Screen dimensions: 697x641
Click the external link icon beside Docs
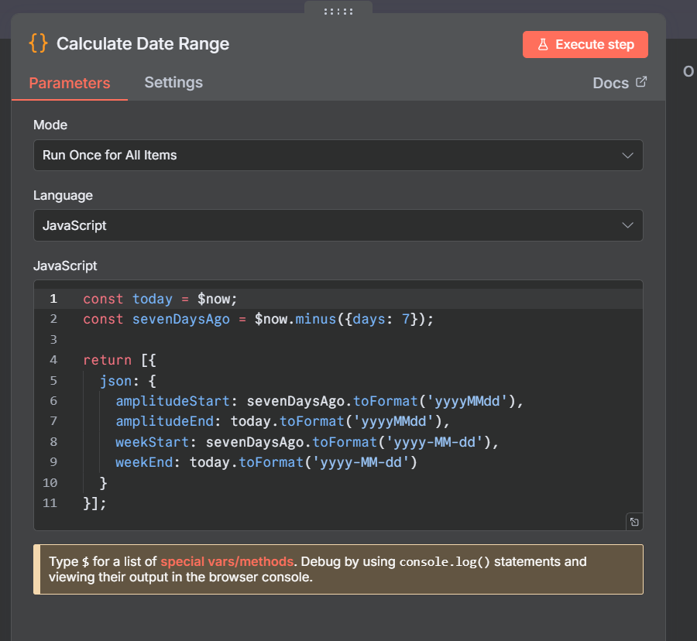(641, 82)
